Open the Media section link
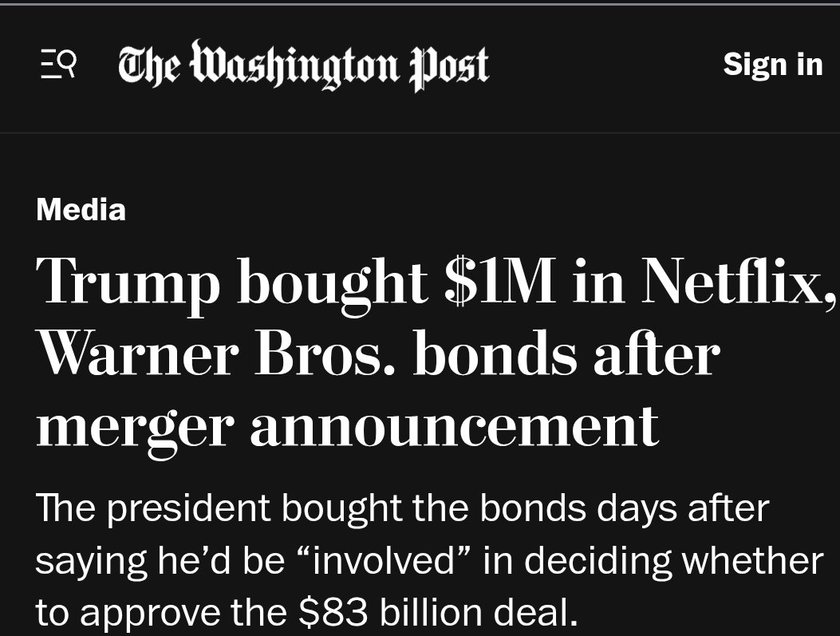 81,210
